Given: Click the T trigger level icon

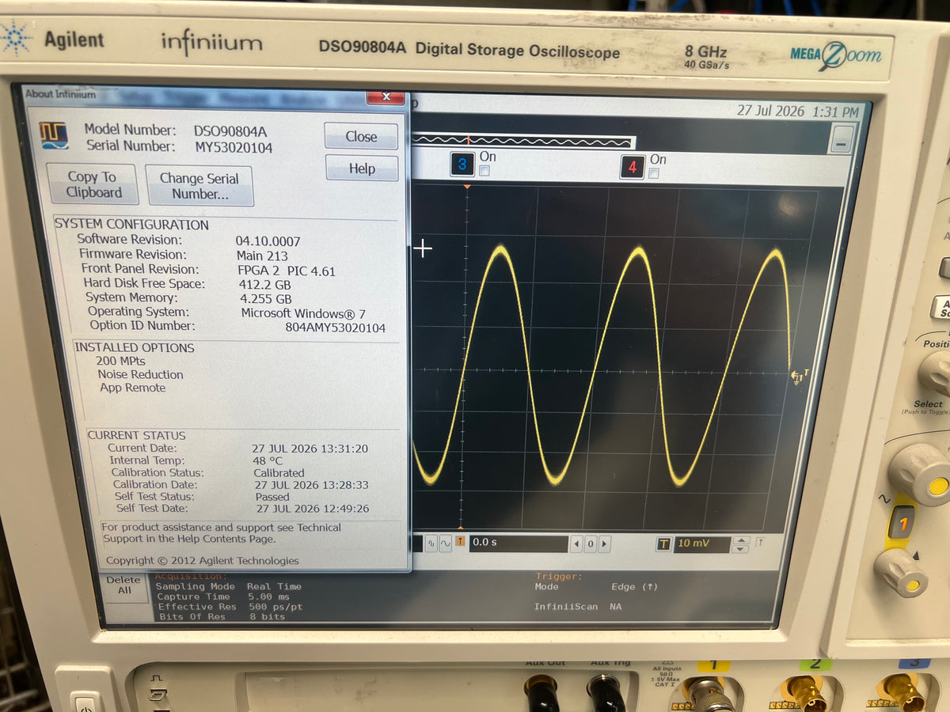Looking at the screenshot, I should [663, 544].
